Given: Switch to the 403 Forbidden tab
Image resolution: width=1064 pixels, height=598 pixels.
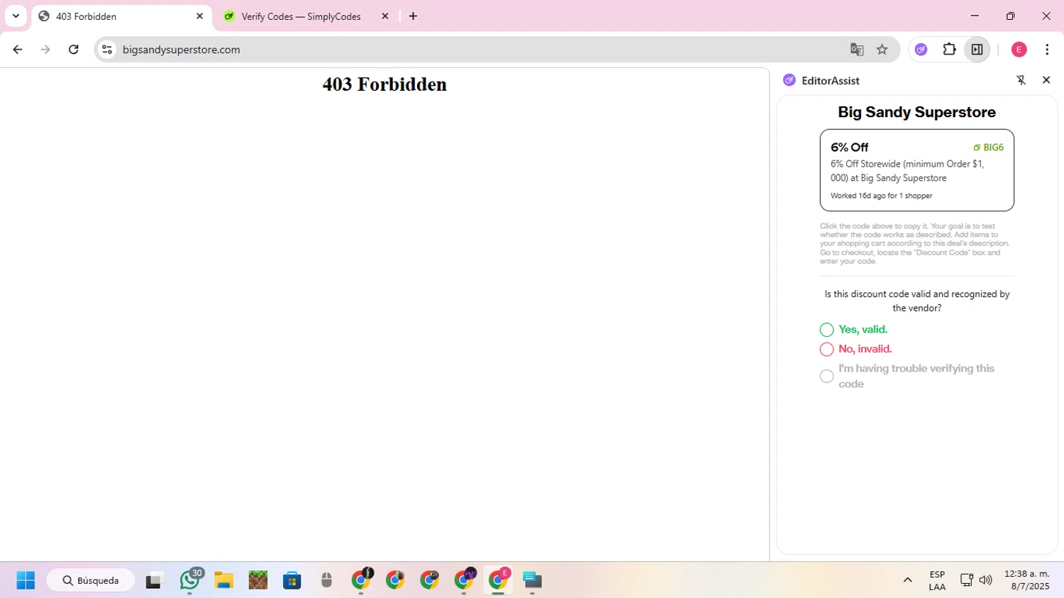Looking at the screenshot, I should (121, 16).
